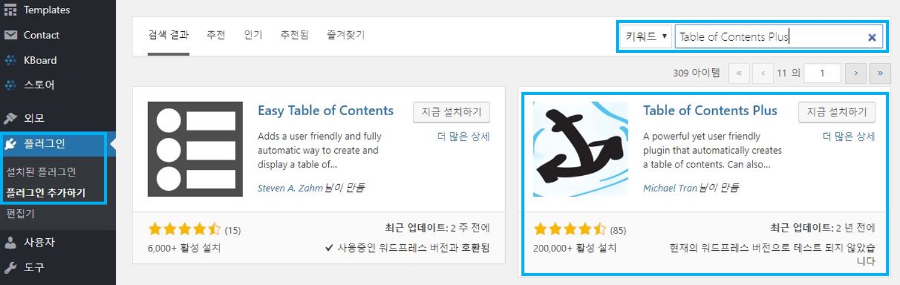The image size is (900, 285).
Task: Click the 스토어 sidebar icon
Action: [x=10, y=85]
